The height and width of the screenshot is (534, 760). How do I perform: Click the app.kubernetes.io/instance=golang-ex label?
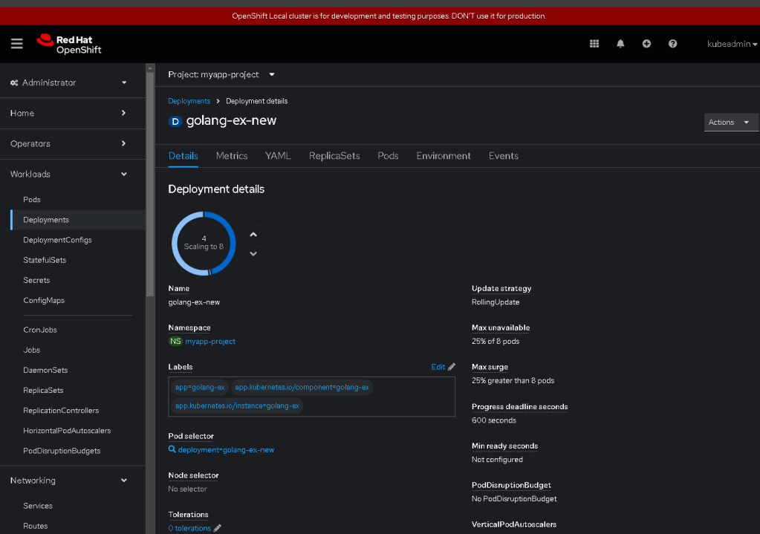point(238,406)
